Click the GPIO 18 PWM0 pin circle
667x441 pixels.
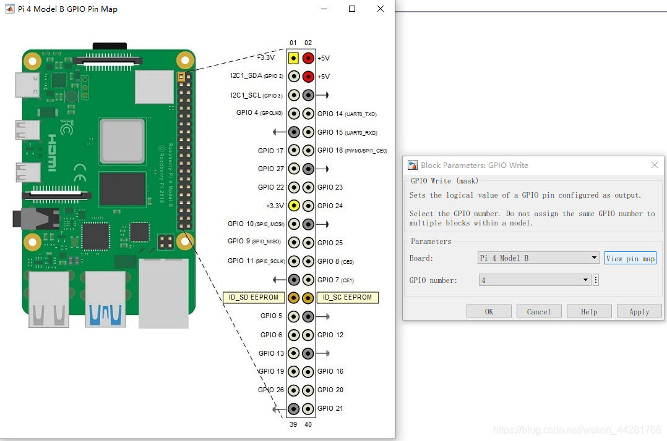tap(308, 150)
